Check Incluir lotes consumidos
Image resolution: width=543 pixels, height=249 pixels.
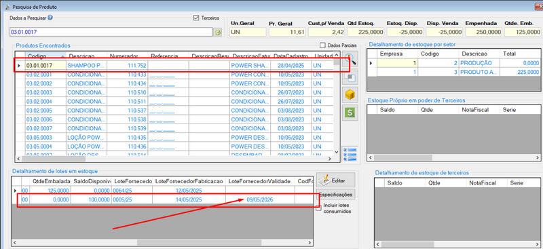click(318, 207)
